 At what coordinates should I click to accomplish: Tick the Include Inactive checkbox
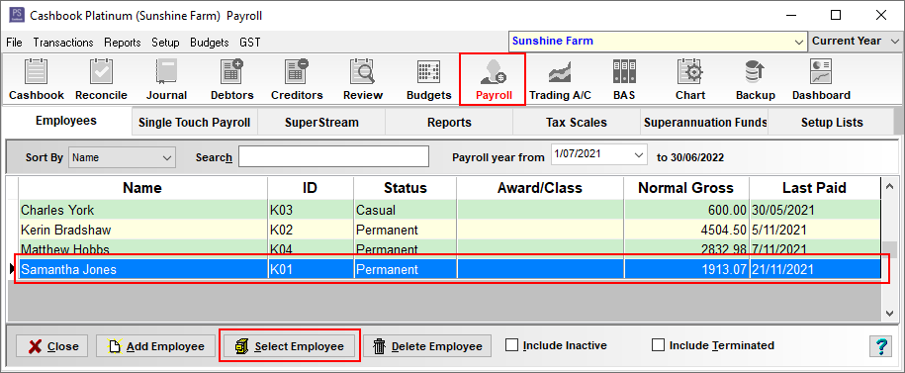(x=511, y=345)
